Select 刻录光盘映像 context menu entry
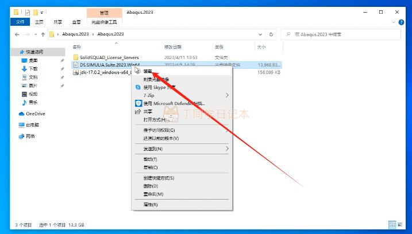The image size is (412, 234). (182, 79)
